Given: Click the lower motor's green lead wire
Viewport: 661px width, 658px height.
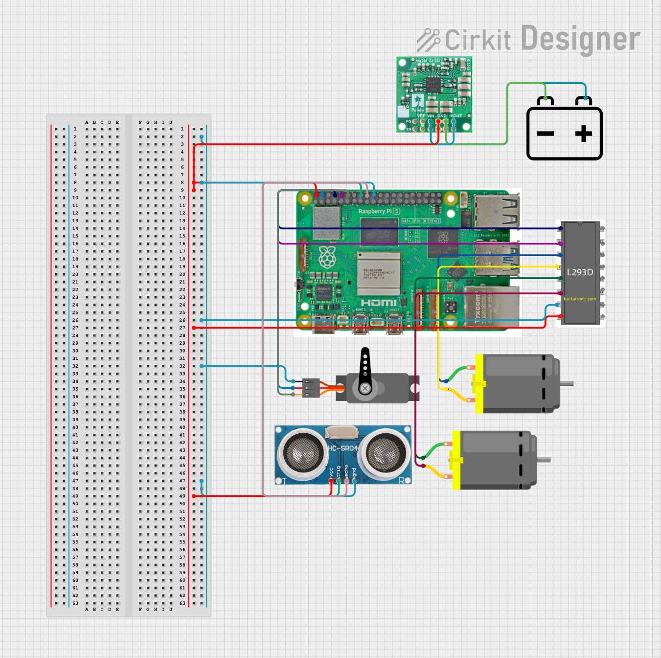Looking at the screenshot, I should pyautogui.click(x=435, y=449).
